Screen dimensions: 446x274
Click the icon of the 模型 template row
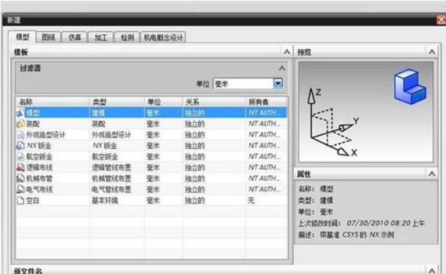20,113
